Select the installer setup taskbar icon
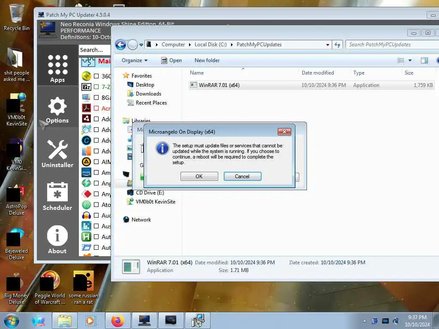Image resolution: width=439 pixels, height=329 pixels. 198,320
